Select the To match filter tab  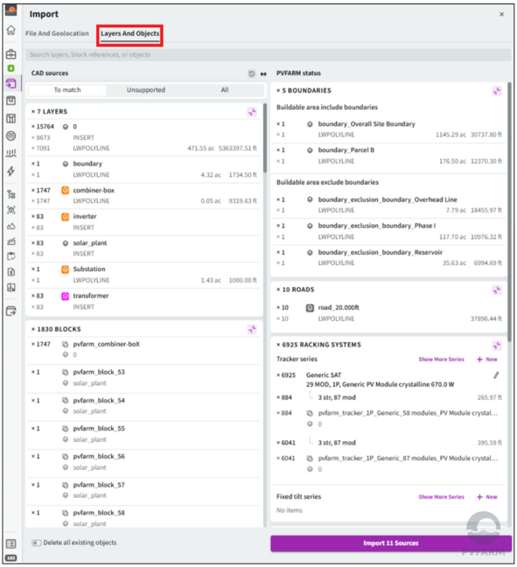point(67,90)
